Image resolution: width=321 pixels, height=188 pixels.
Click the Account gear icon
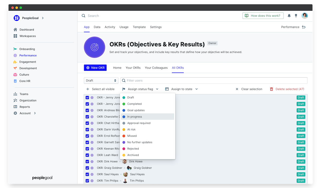pyautogui.click(x=15, y=113)
